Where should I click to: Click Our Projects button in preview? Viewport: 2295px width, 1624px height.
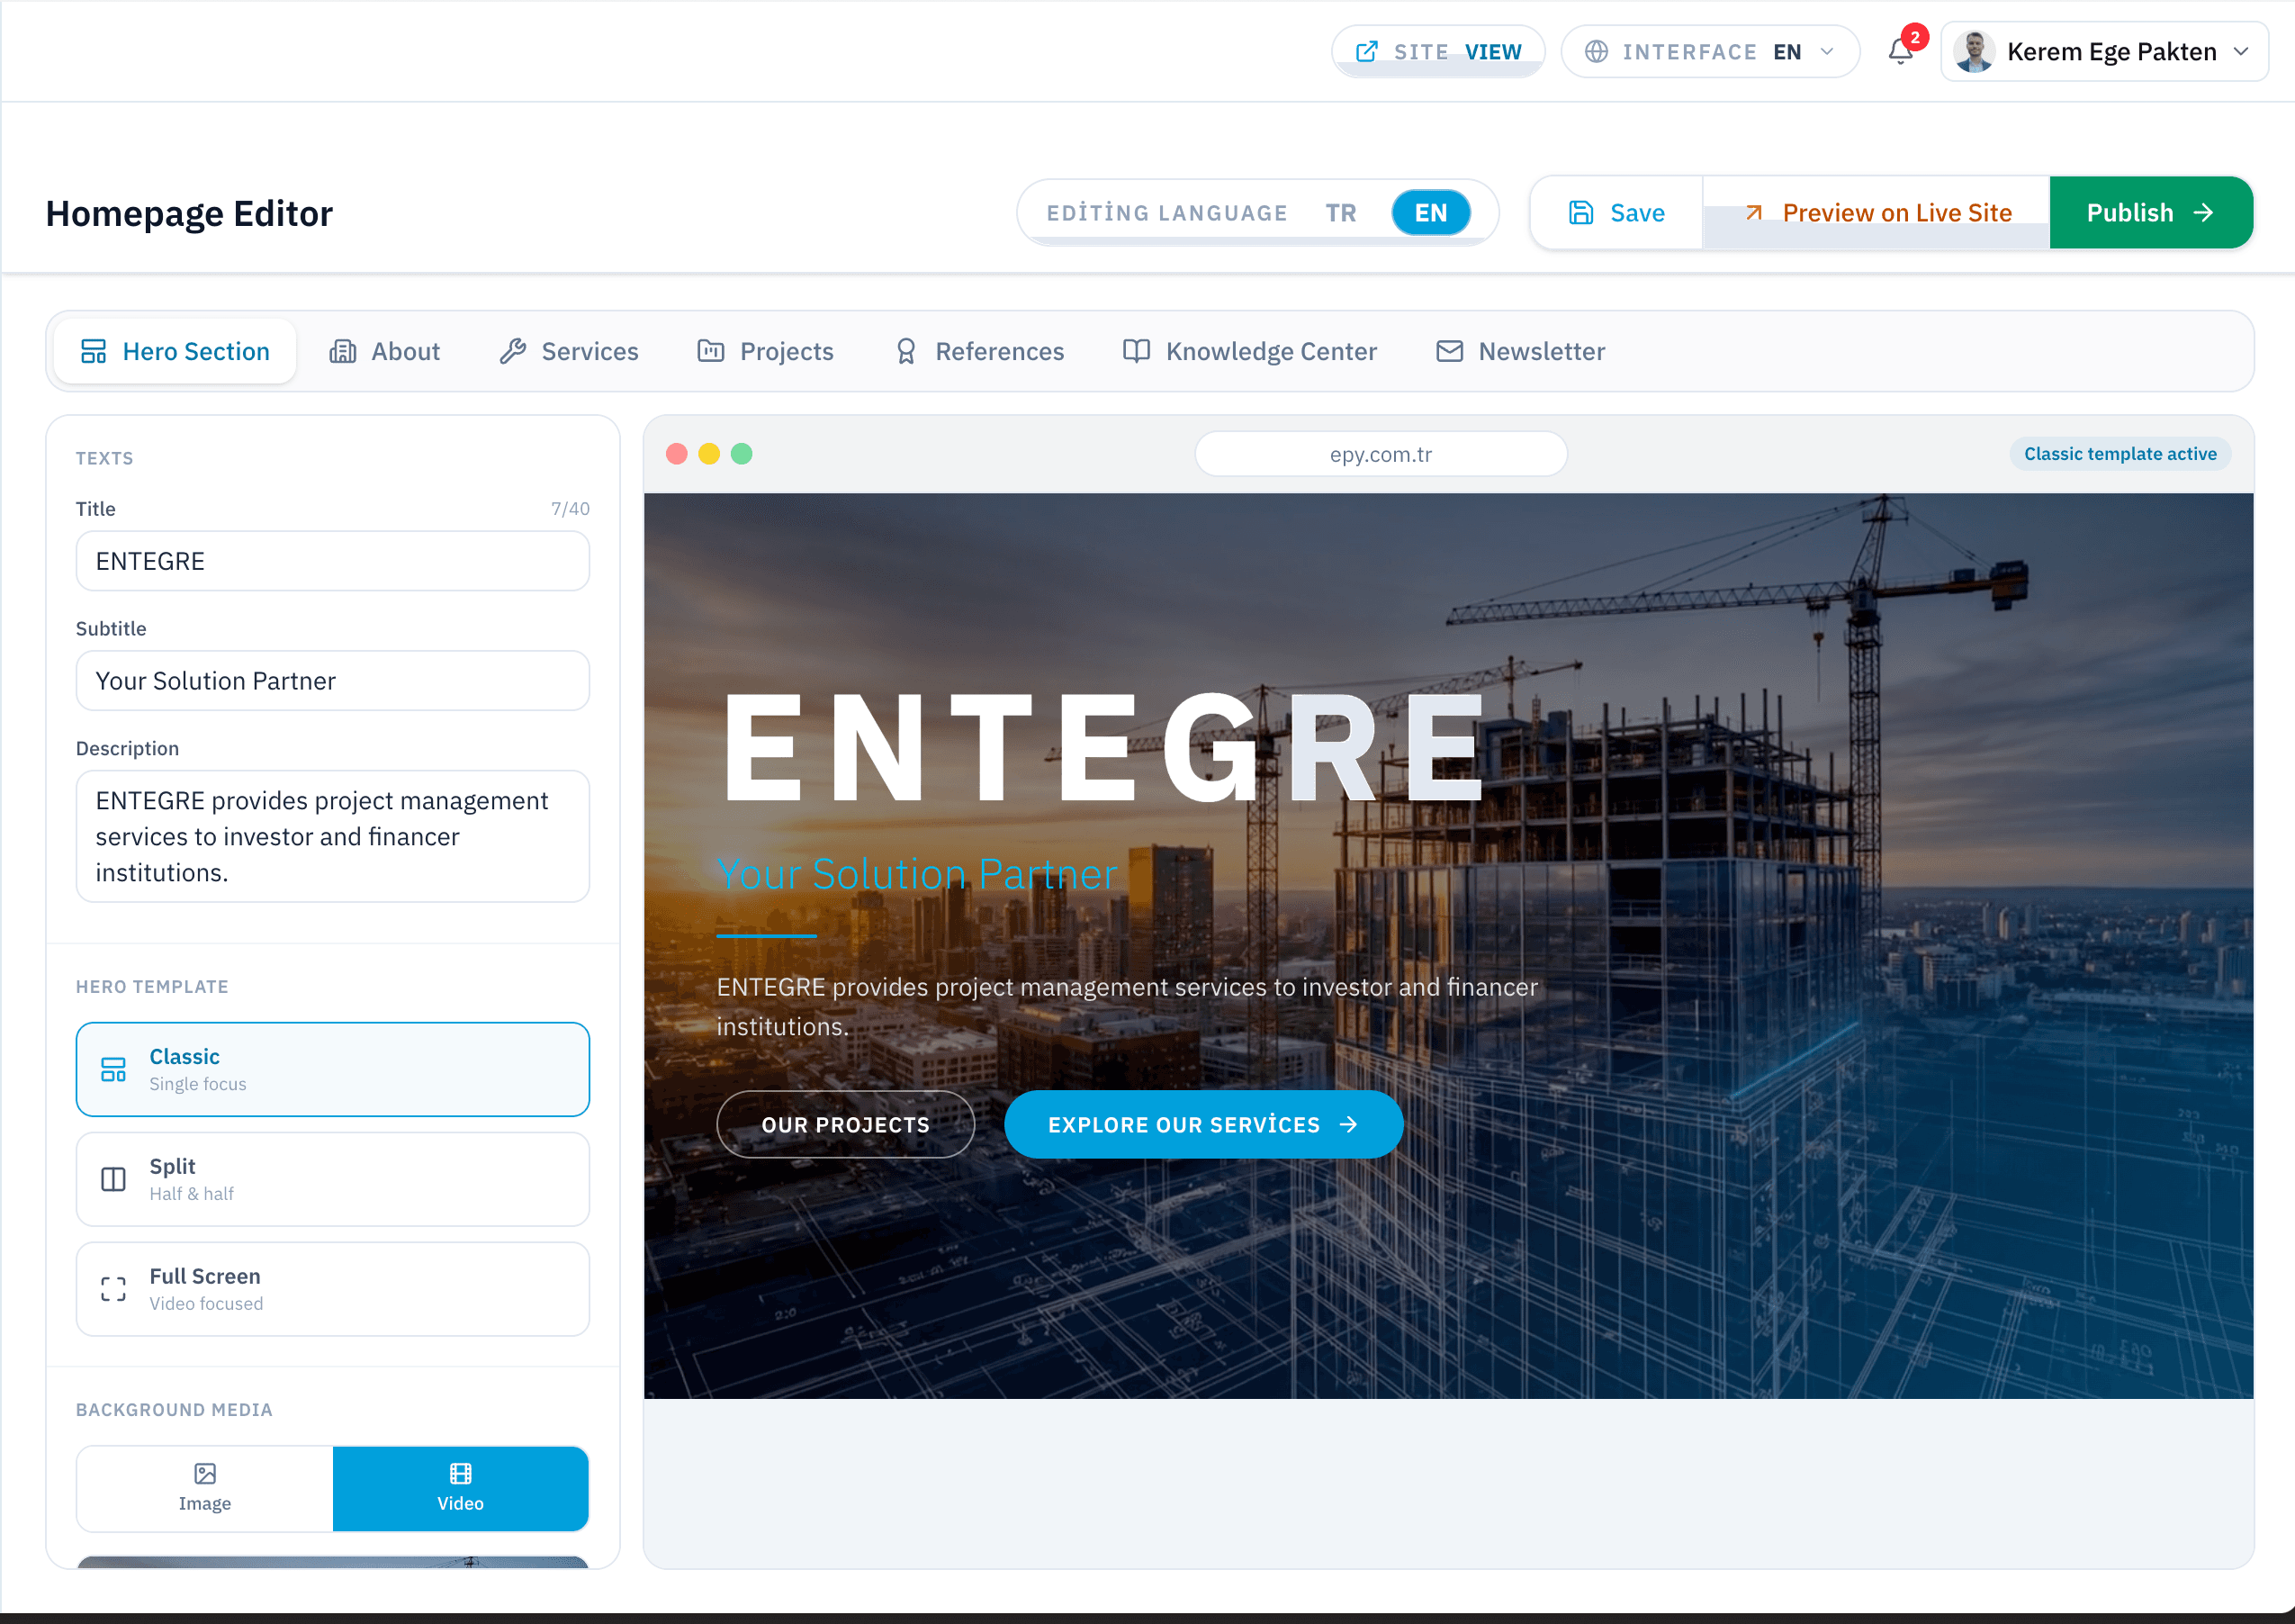click(846, 1124)
